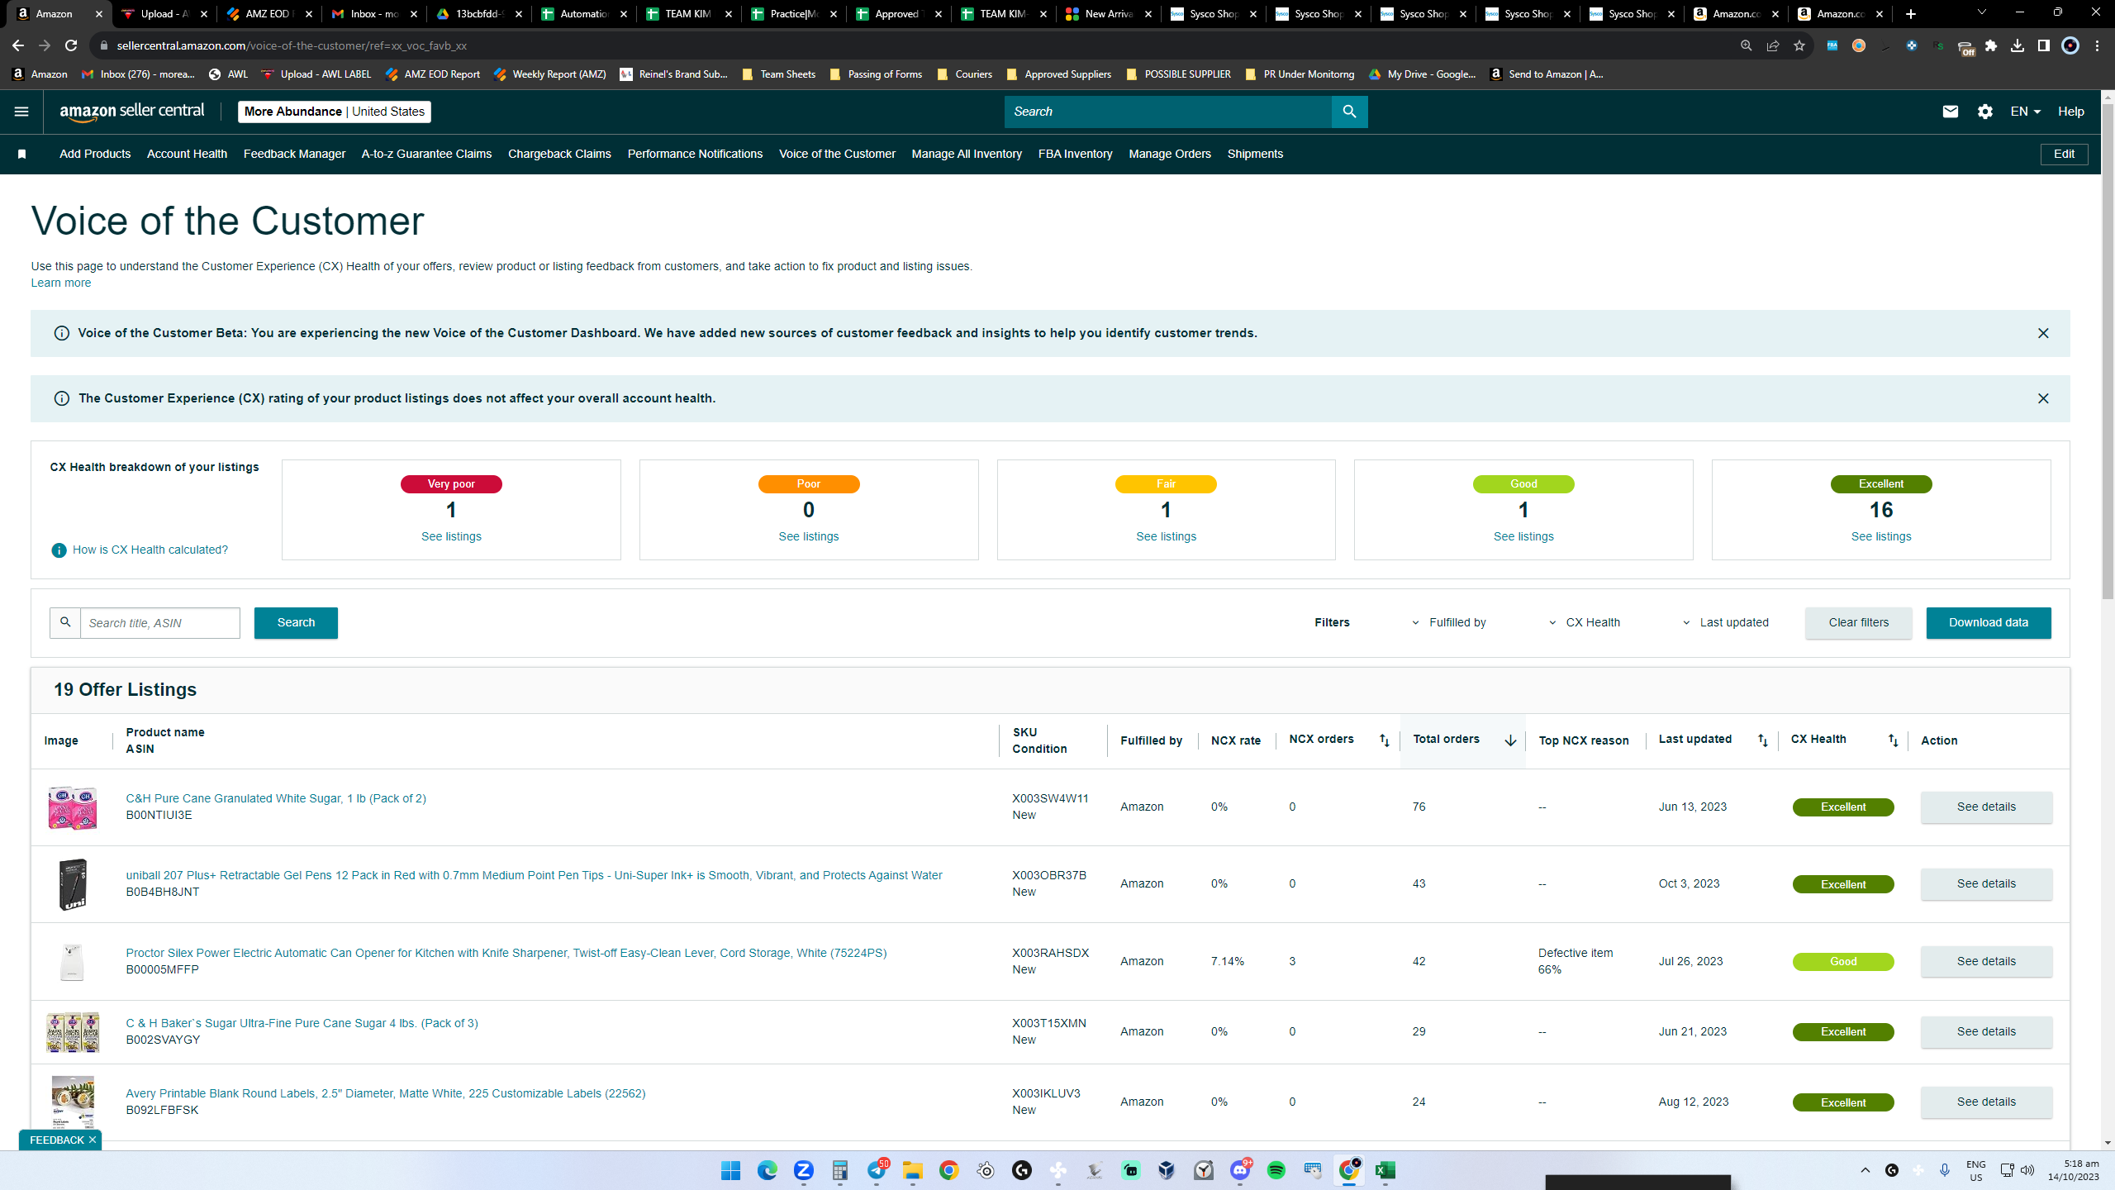Viewport: 2115px width, 1190px height.
Task: Expand the browser tab search chevron
Action: 1982,13
